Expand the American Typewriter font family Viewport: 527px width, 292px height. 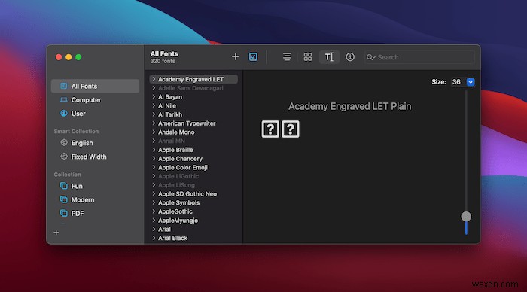coord(154,123)
